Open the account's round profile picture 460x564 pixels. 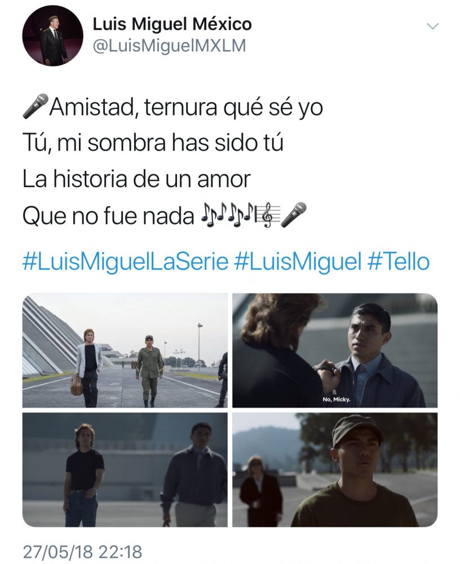[x=53, y=36]
